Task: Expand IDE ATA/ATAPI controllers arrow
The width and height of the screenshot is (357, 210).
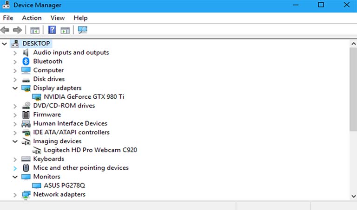Action: pos(15,133)
